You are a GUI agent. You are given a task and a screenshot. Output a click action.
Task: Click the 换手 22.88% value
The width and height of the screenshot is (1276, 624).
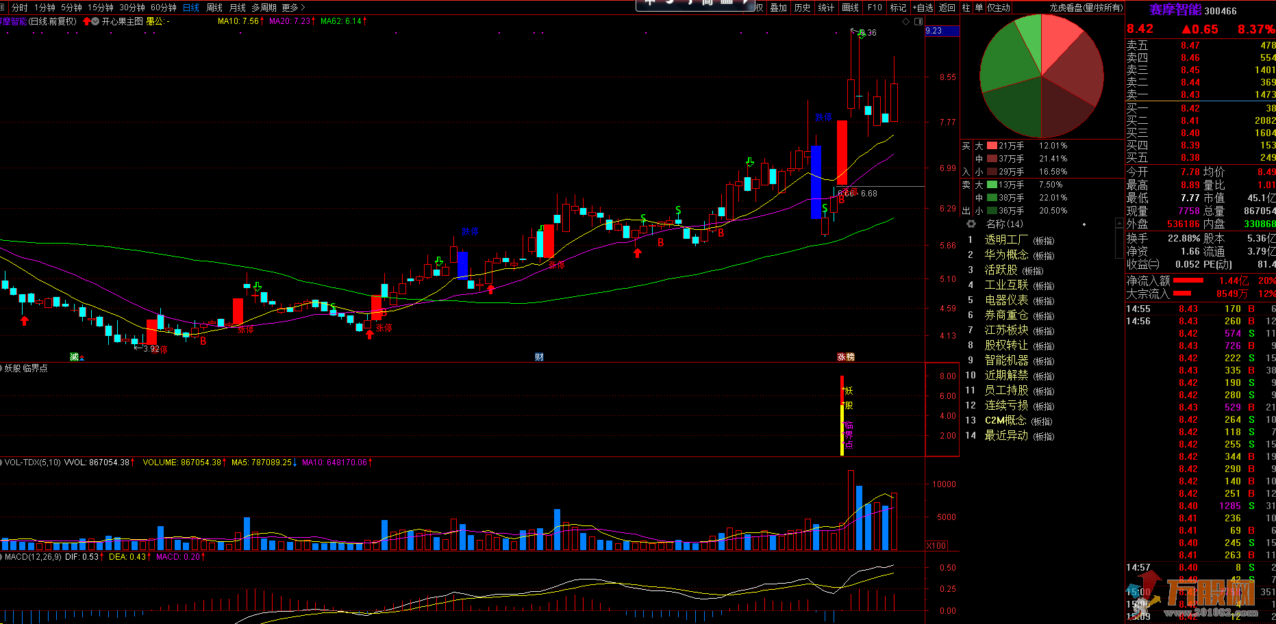(x=1184, y=238)
